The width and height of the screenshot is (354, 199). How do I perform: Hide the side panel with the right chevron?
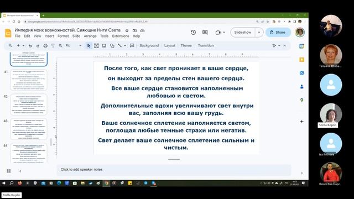coord(301,173)
